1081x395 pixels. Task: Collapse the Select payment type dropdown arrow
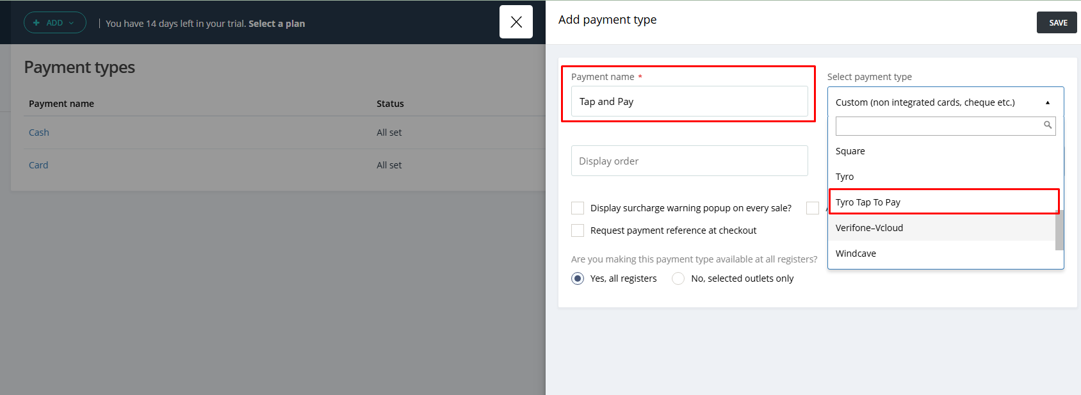pos(1048,102)
